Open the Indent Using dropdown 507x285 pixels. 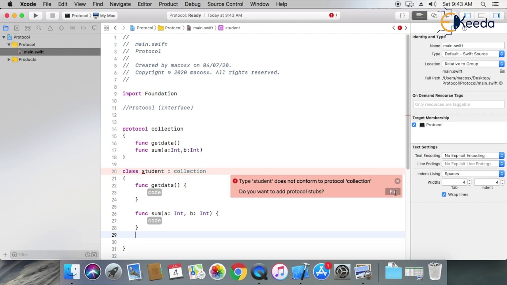click(473, 174)
